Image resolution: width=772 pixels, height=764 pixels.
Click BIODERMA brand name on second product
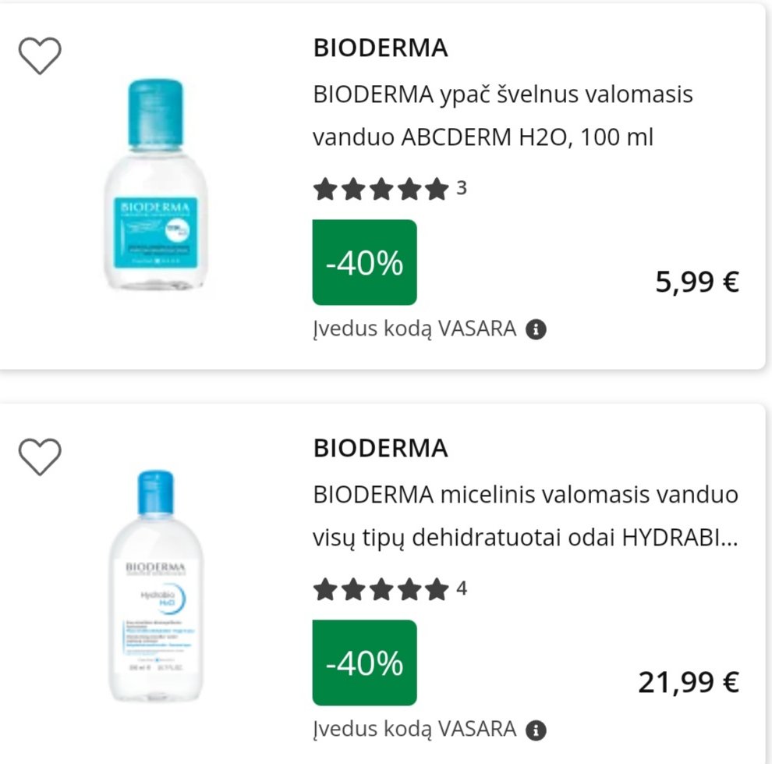[x=381, y=448]
